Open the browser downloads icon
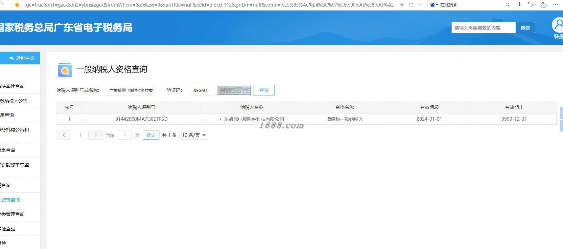 click(x=520, y=5)
